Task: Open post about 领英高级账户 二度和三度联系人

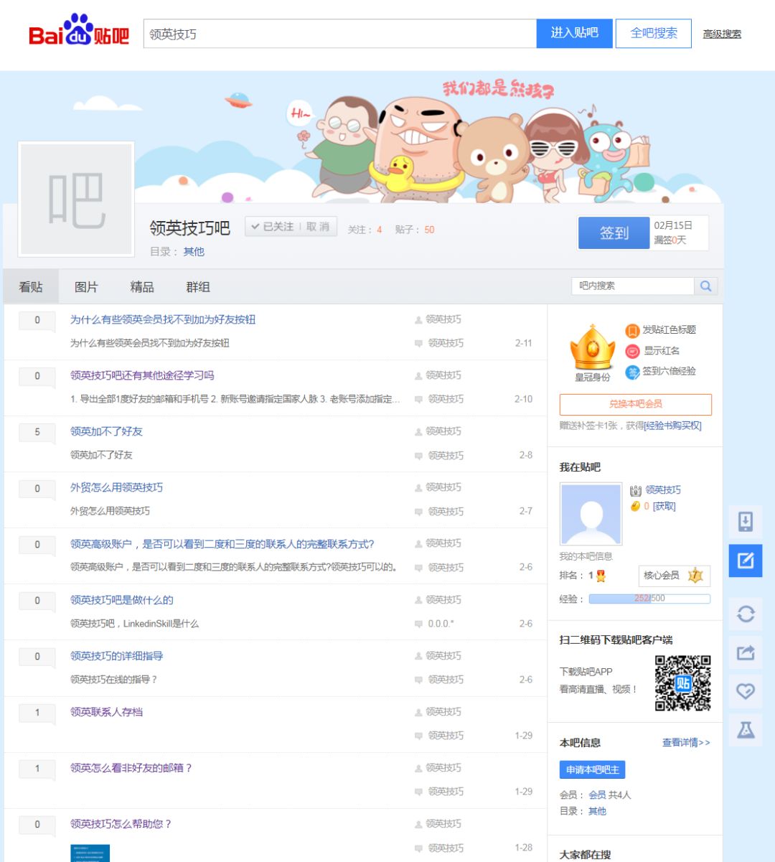Action: pyautogui.click(x=222, y=544)
